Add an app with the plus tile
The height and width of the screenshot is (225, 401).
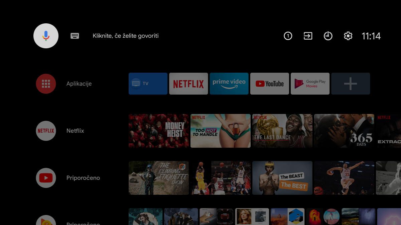click(x=351, y=84)
